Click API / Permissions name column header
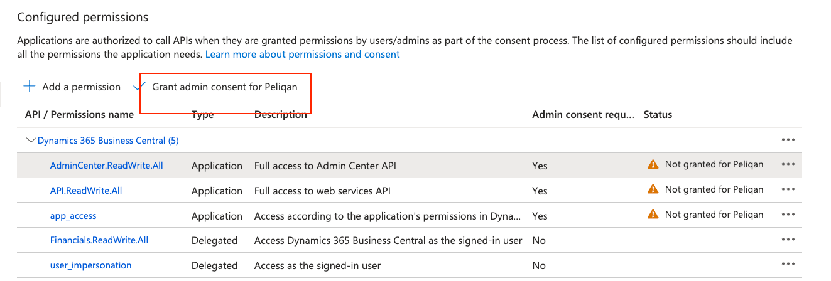 tap(79, 114)
